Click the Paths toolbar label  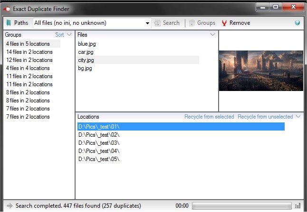point(21,23)
